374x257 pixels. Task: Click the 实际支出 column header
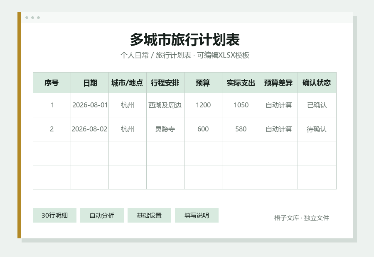[241, 83]
